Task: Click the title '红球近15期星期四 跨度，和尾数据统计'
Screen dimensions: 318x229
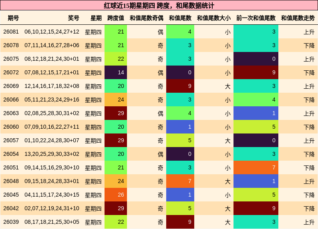Action: [x=159, y=6]
